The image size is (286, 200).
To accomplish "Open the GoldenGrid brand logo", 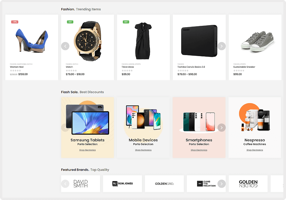I will (x=164, y=184).
